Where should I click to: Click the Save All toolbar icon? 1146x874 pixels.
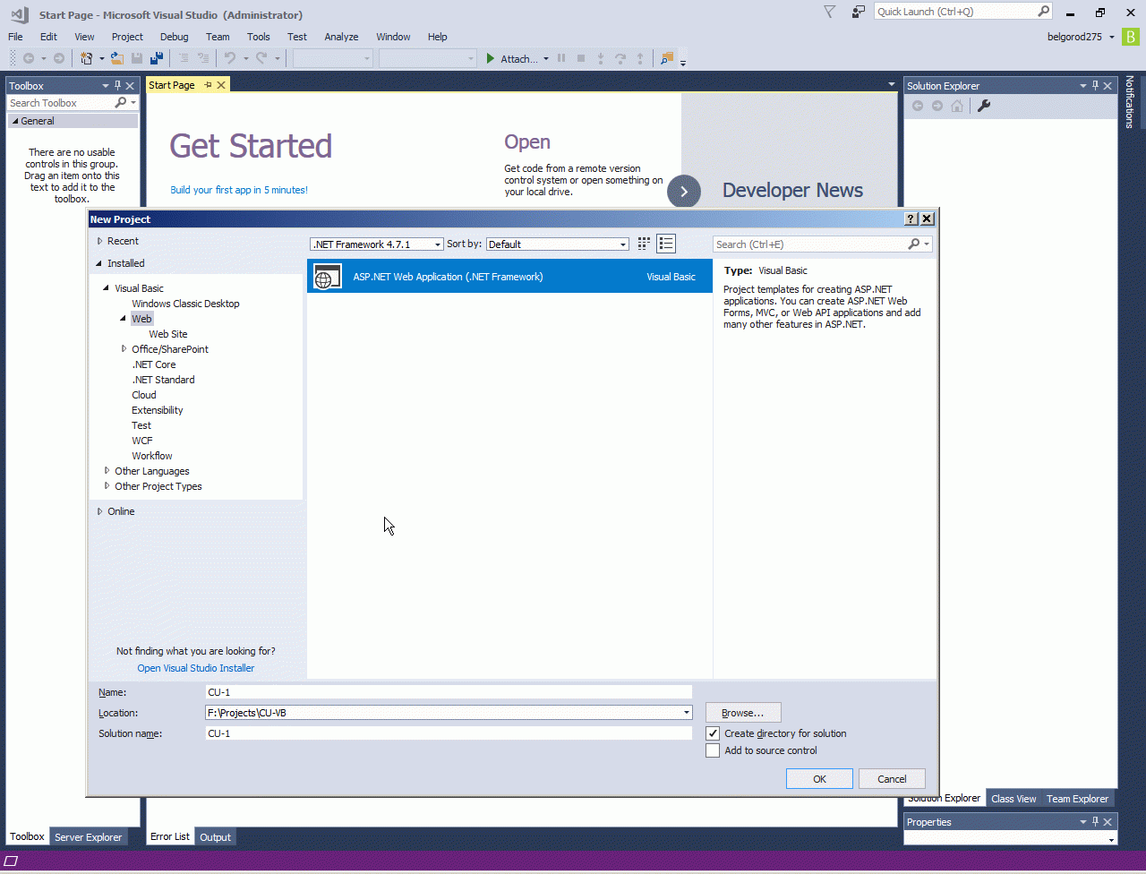[157, 59]
